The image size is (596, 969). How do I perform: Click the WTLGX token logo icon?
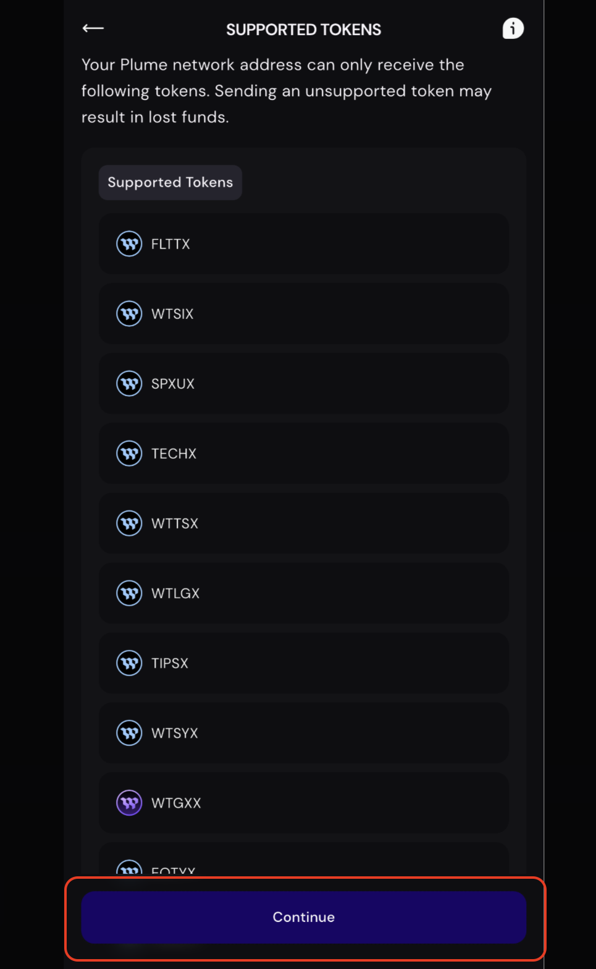tap(129, 593)
